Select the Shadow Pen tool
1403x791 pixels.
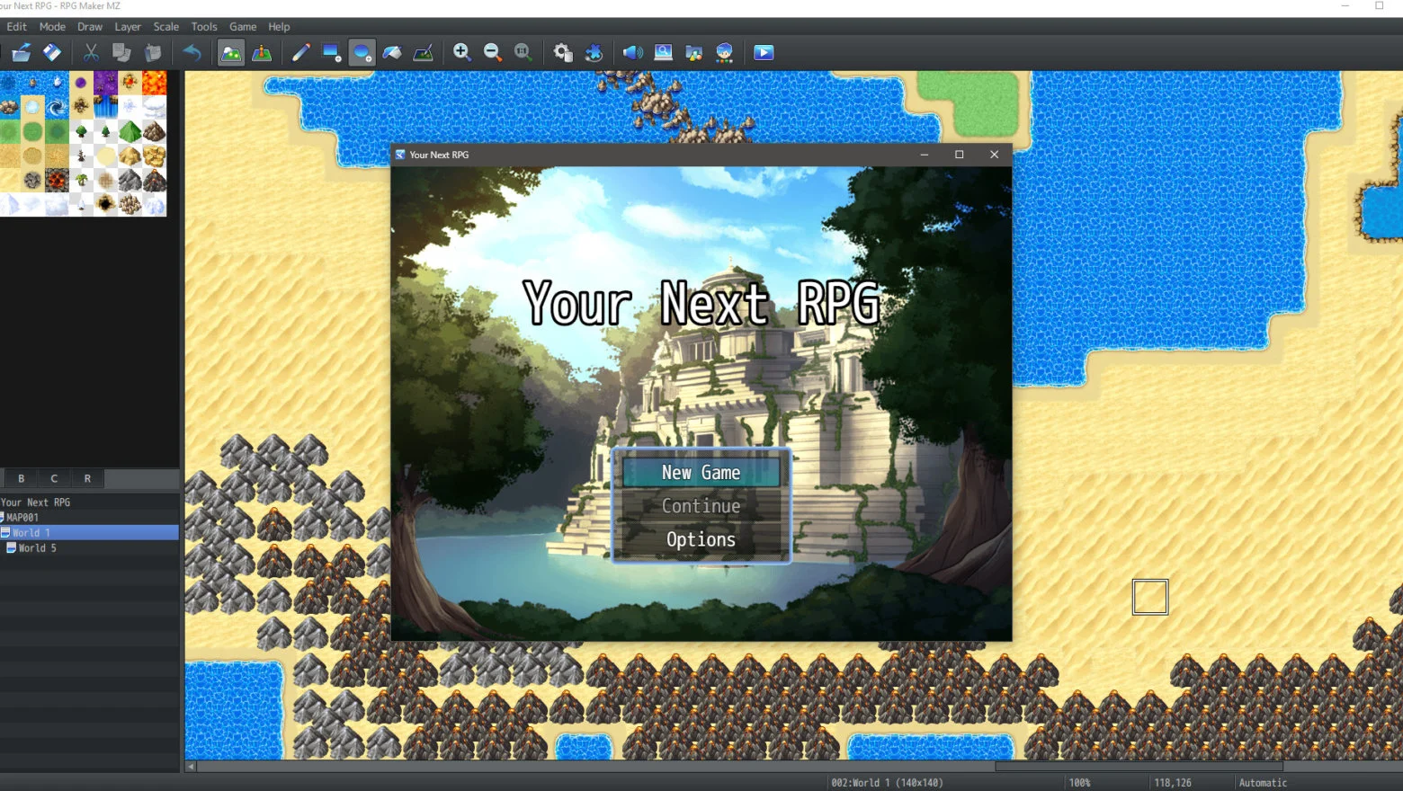click(423, 52)
